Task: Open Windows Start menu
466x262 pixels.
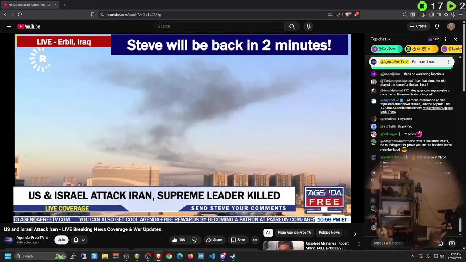Action: point(8,256)
